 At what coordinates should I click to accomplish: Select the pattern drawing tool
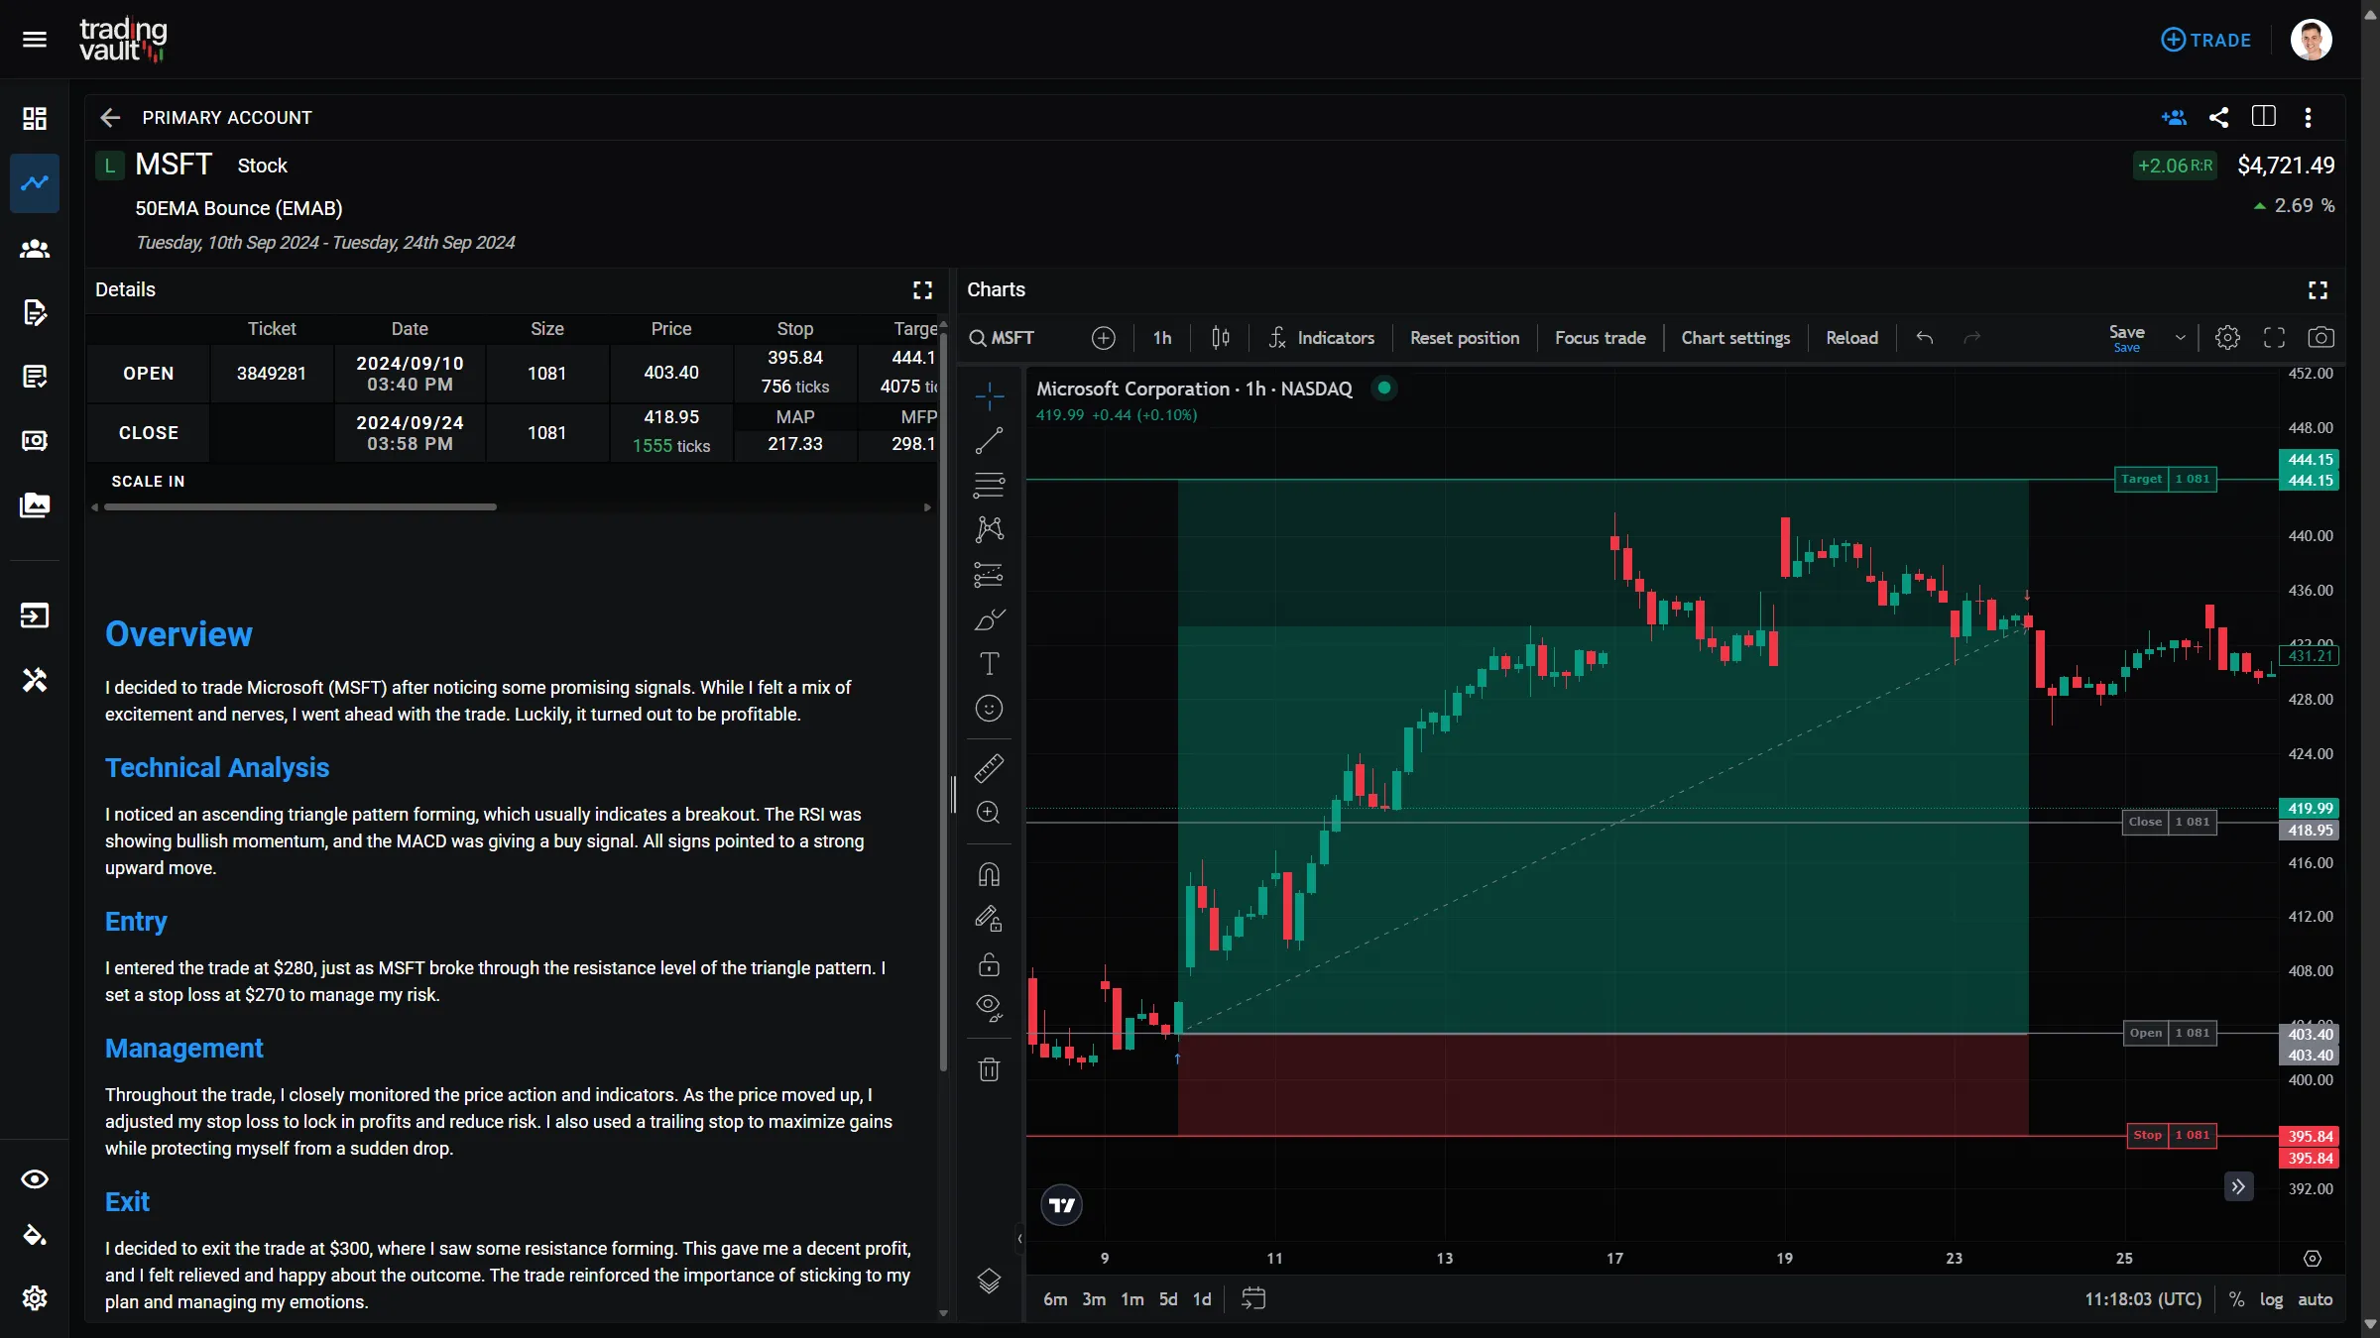989,529
